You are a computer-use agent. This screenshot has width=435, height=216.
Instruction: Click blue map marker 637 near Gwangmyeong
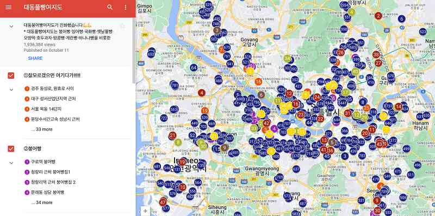296,169
